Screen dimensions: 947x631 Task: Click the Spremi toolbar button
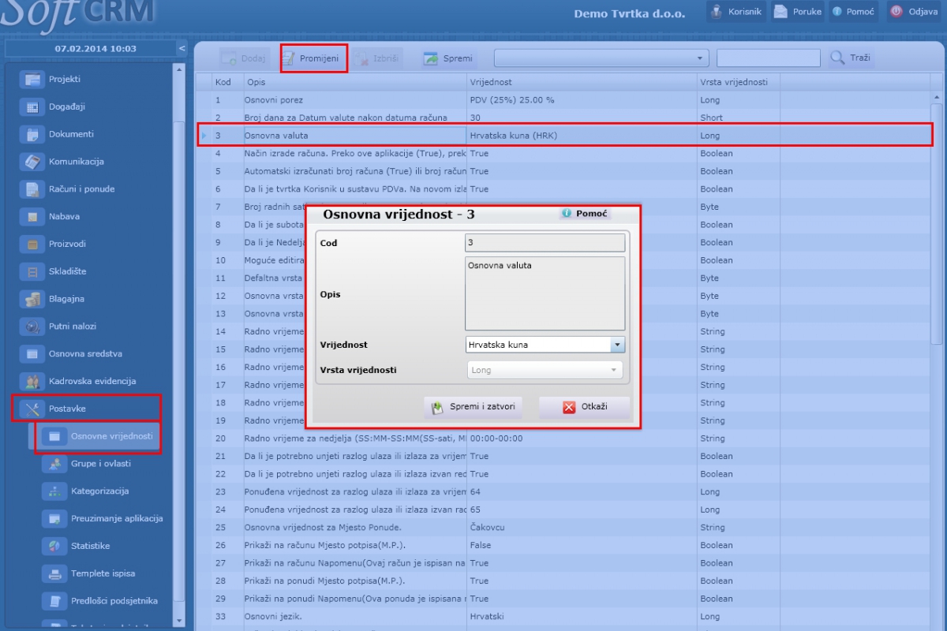click(x=447, y=58)
